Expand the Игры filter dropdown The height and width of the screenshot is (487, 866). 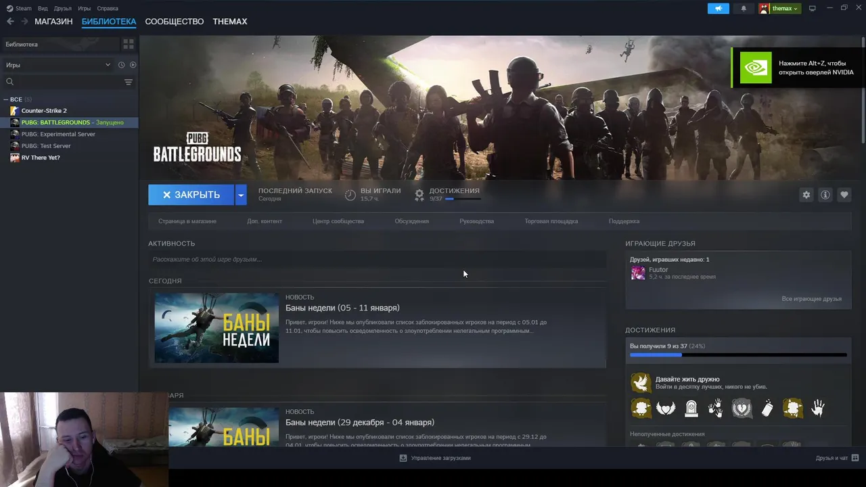coord(58,65)
